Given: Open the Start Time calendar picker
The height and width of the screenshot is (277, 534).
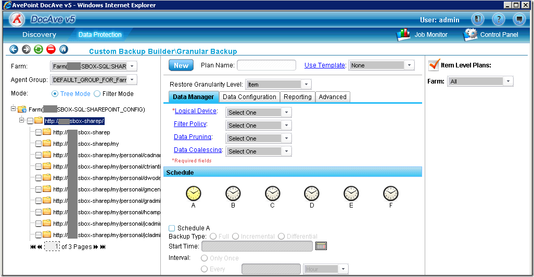Looking at the screenshot, I should coord(321,246).
